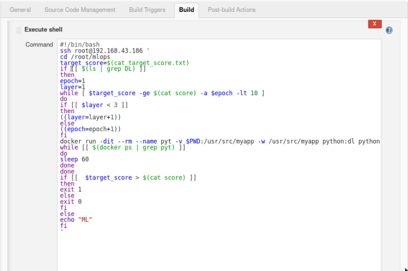The width and height of the screenshot is (408, 271).
Task: Click the echo "ML" line
Action: [x=76, y=219]
